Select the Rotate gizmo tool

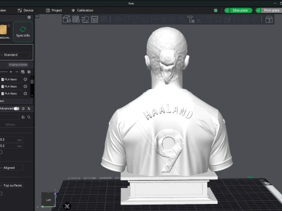(127, 19)
